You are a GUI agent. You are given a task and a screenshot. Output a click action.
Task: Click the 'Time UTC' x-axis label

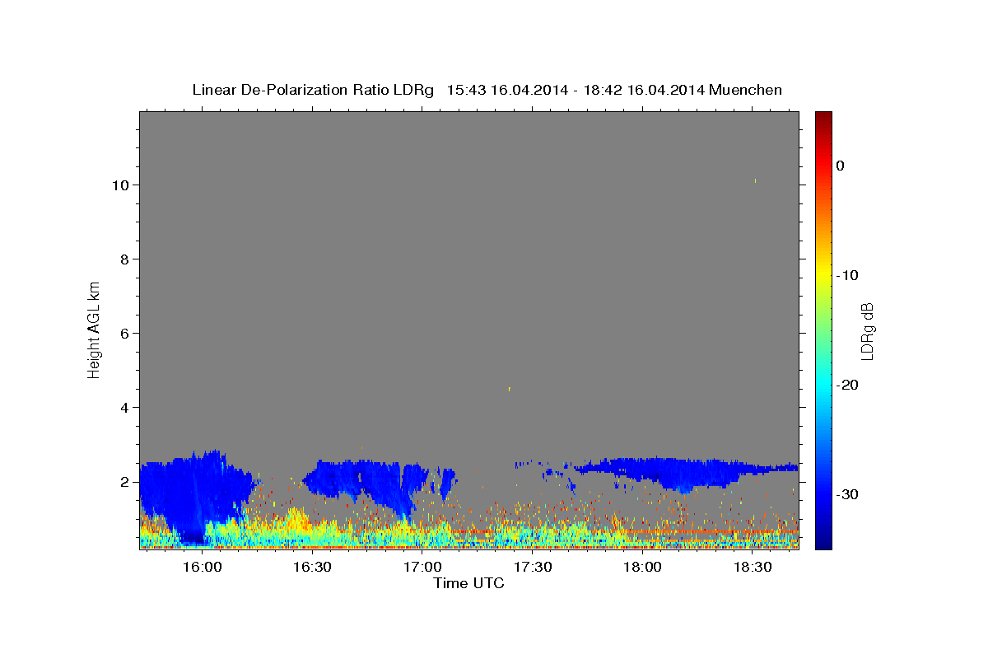click(x=468, y=583)
